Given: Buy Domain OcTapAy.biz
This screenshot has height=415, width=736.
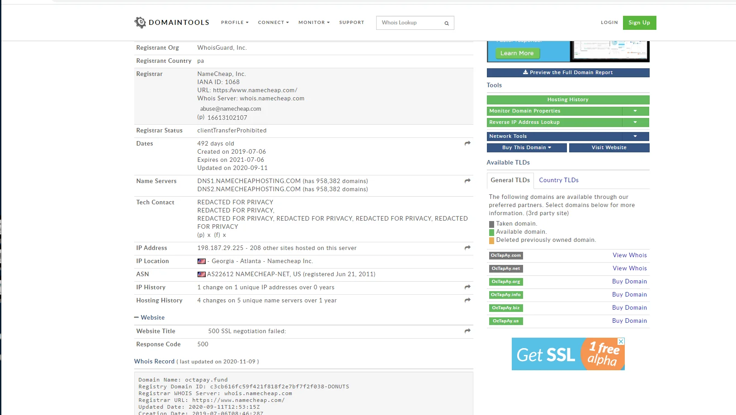Looking at the screenshot, I should coord(629,308).
